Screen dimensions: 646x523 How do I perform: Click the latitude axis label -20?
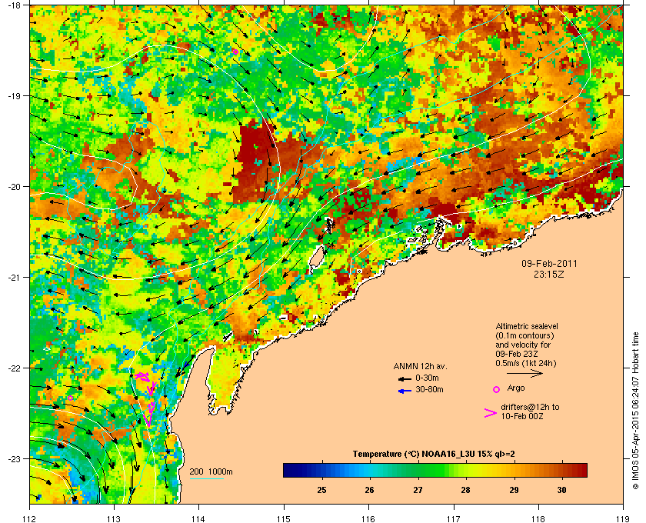[14, 187]
